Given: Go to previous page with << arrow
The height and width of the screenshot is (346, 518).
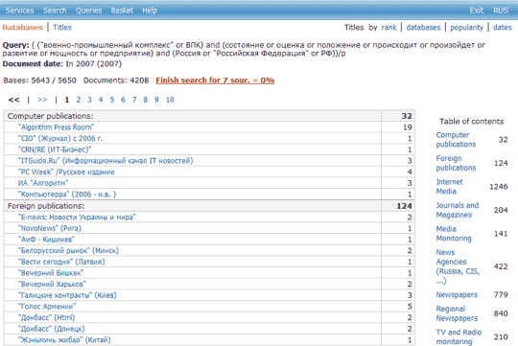Looking at the screenshot, I should click(13, 100).
